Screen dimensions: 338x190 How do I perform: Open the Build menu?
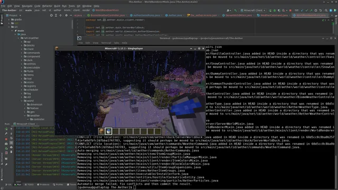[x=57, y=6]
